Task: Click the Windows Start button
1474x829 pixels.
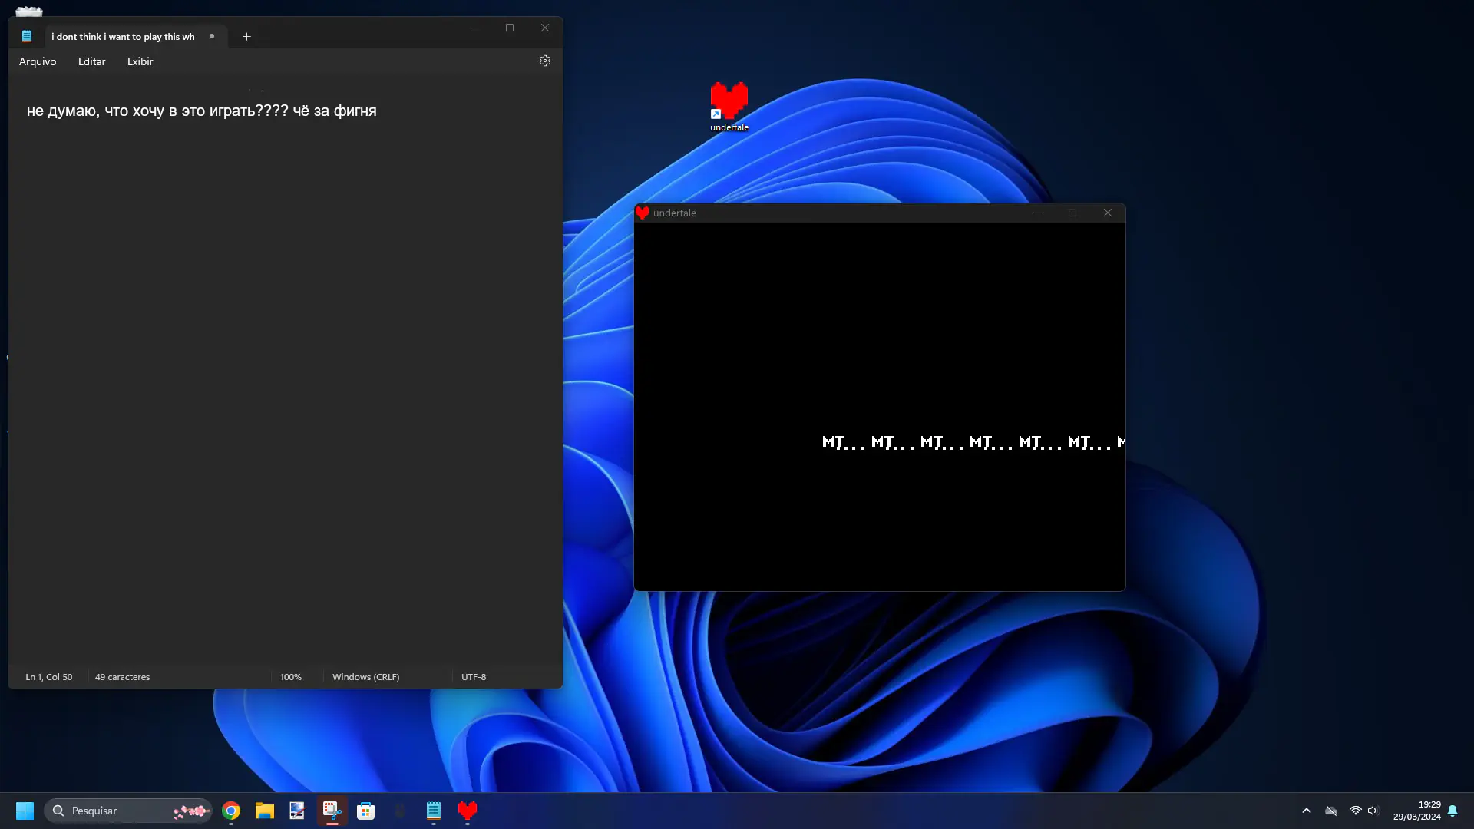Action: [x=25, y=811]
